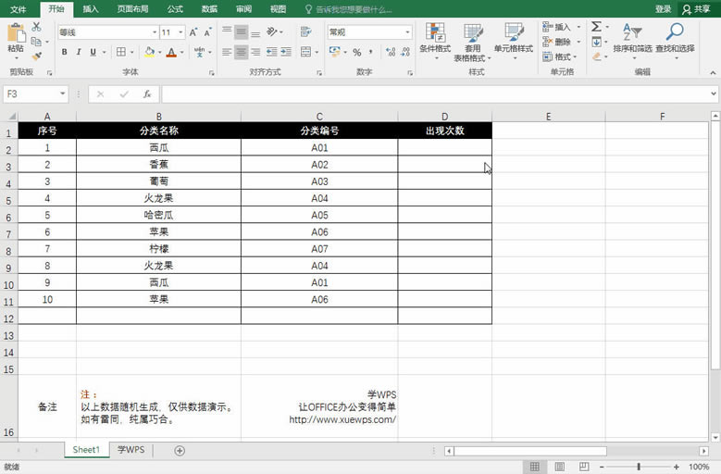Switch to the 页面布局 tab
This screenshot has height=474, width=721.
(132, 9)
